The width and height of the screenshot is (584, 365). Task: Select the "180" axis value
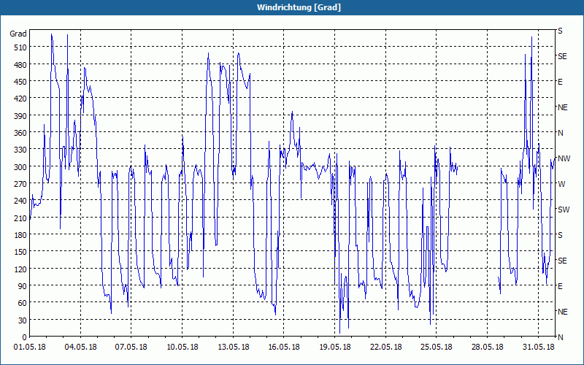[20, 235]
